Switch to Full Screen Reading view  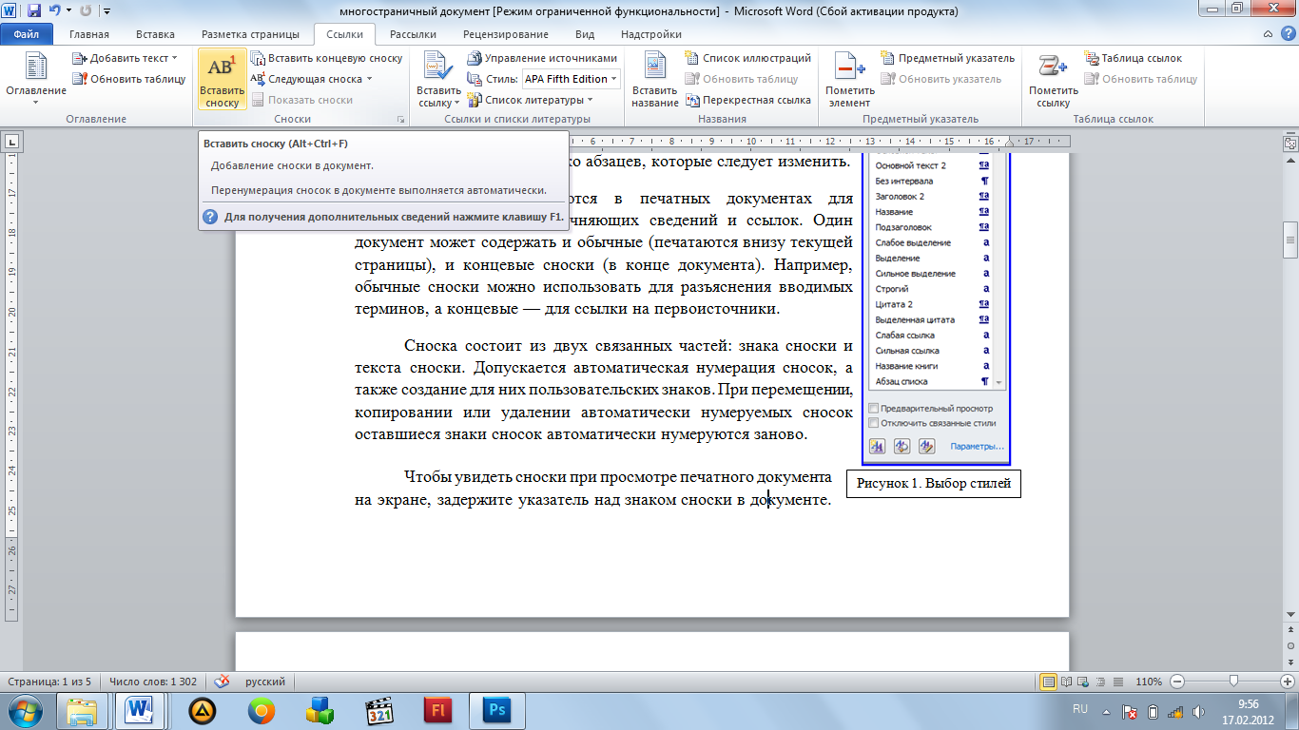click(1066, 682)
